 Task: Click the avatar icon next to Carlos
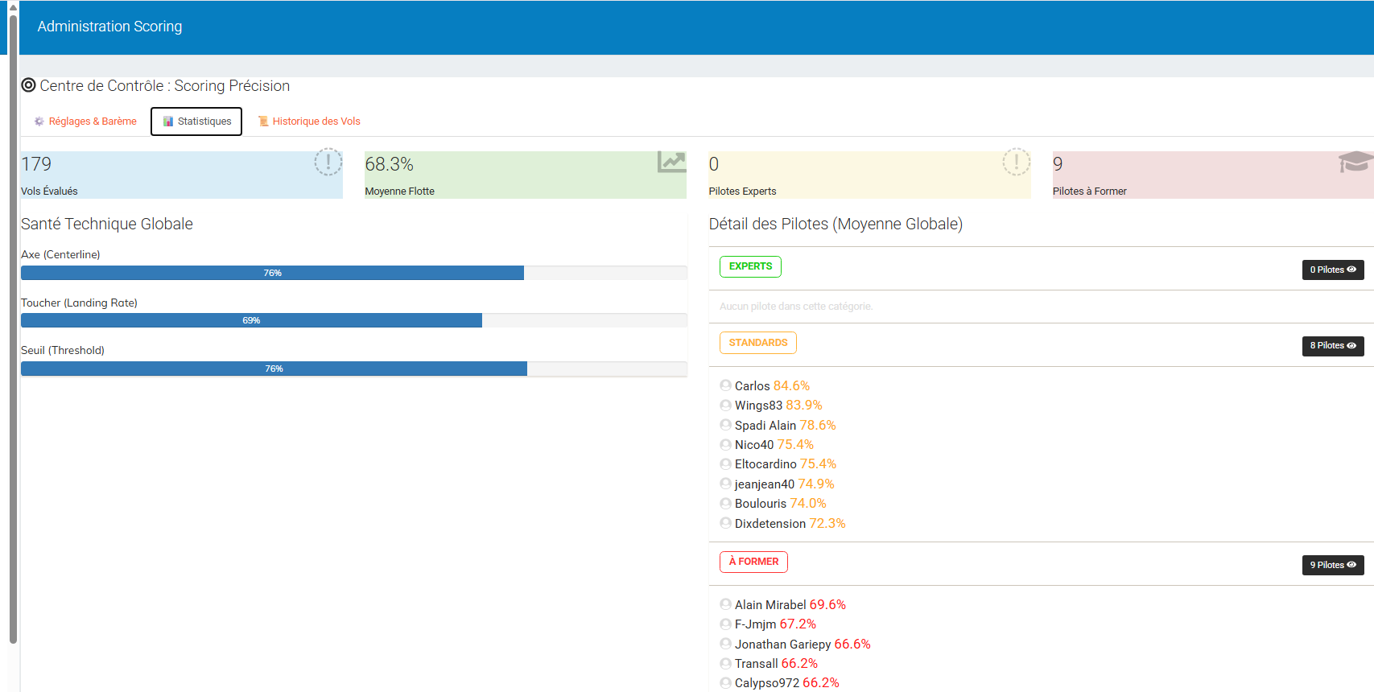(725, 385)
